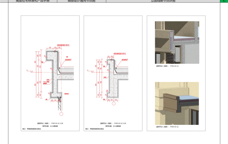The image size is (228, 144).
Task: Click the grid axis circle under middle drawing
Action: [114, 104]
